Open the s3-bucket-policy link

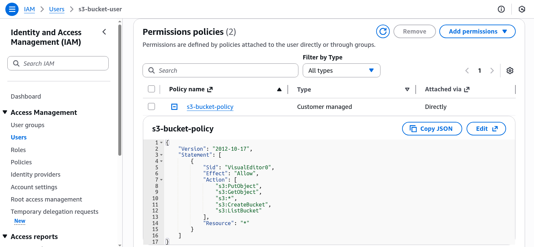pos(210,107)
